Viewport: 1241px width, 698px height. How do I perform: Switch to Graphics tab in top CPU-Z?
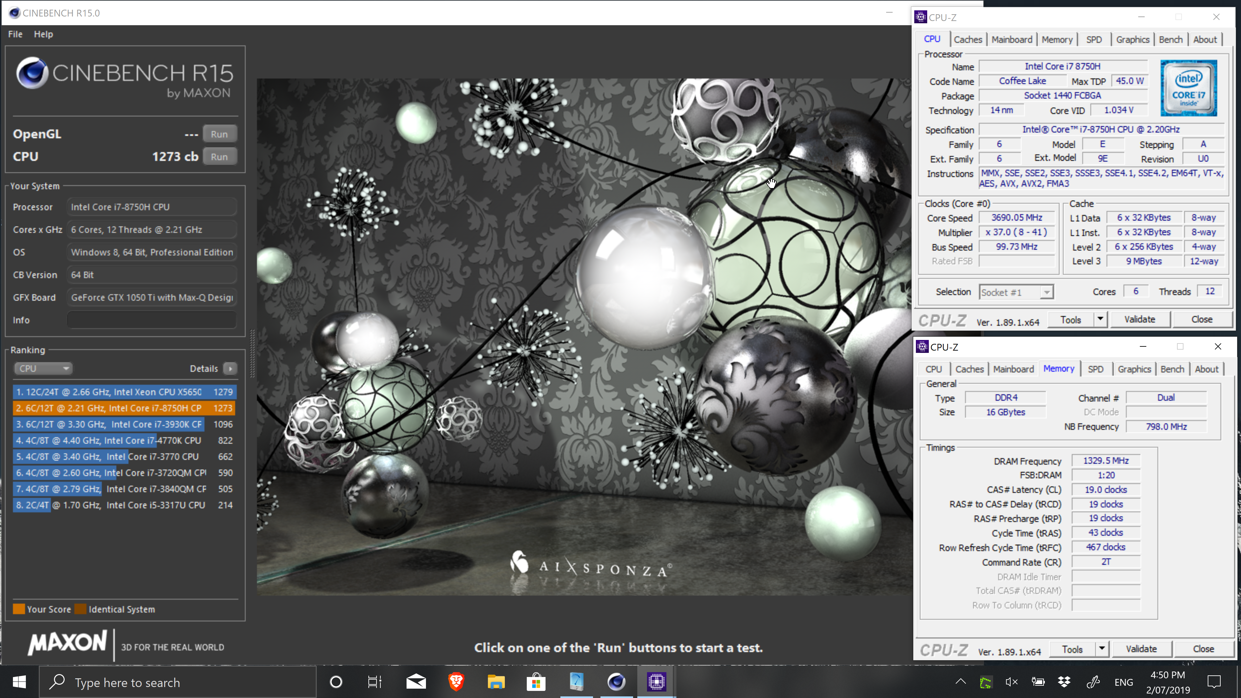click(x=1133, y=39)
